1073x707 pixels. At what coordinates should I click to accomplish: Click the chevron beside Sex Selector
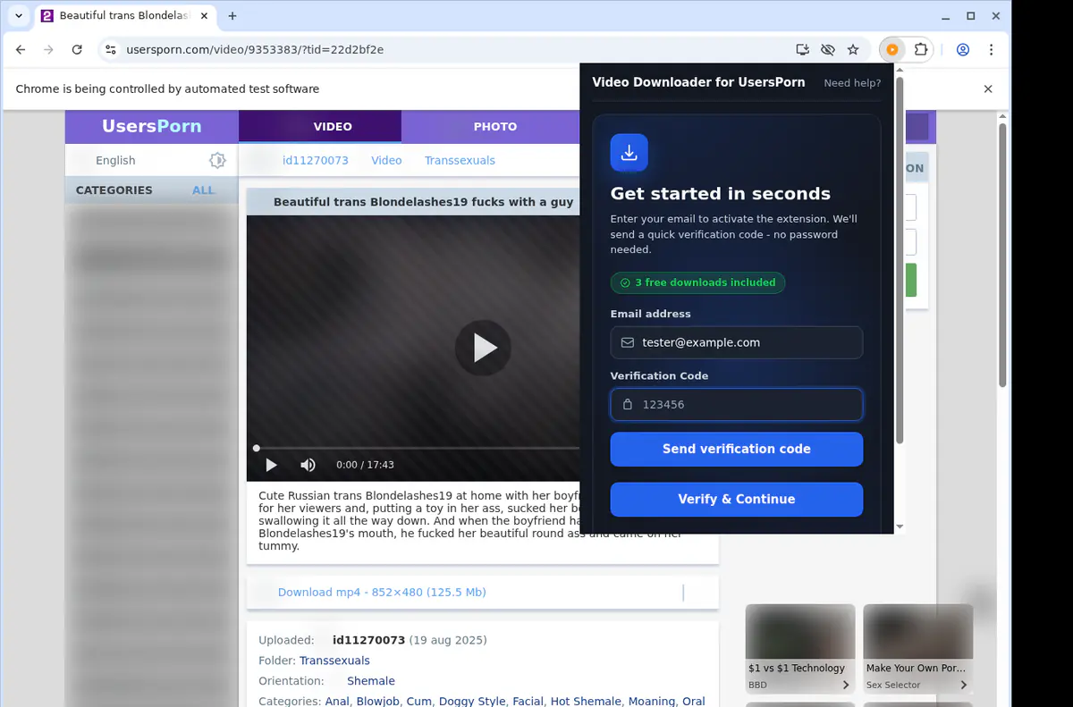pyautogui.click(x=964, y=686)
